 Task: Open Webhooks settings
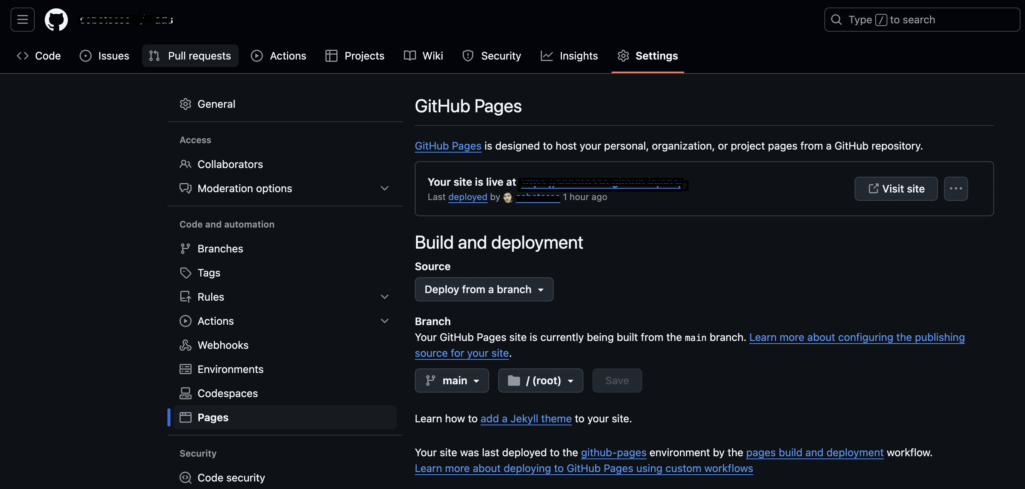pos(285,345)
